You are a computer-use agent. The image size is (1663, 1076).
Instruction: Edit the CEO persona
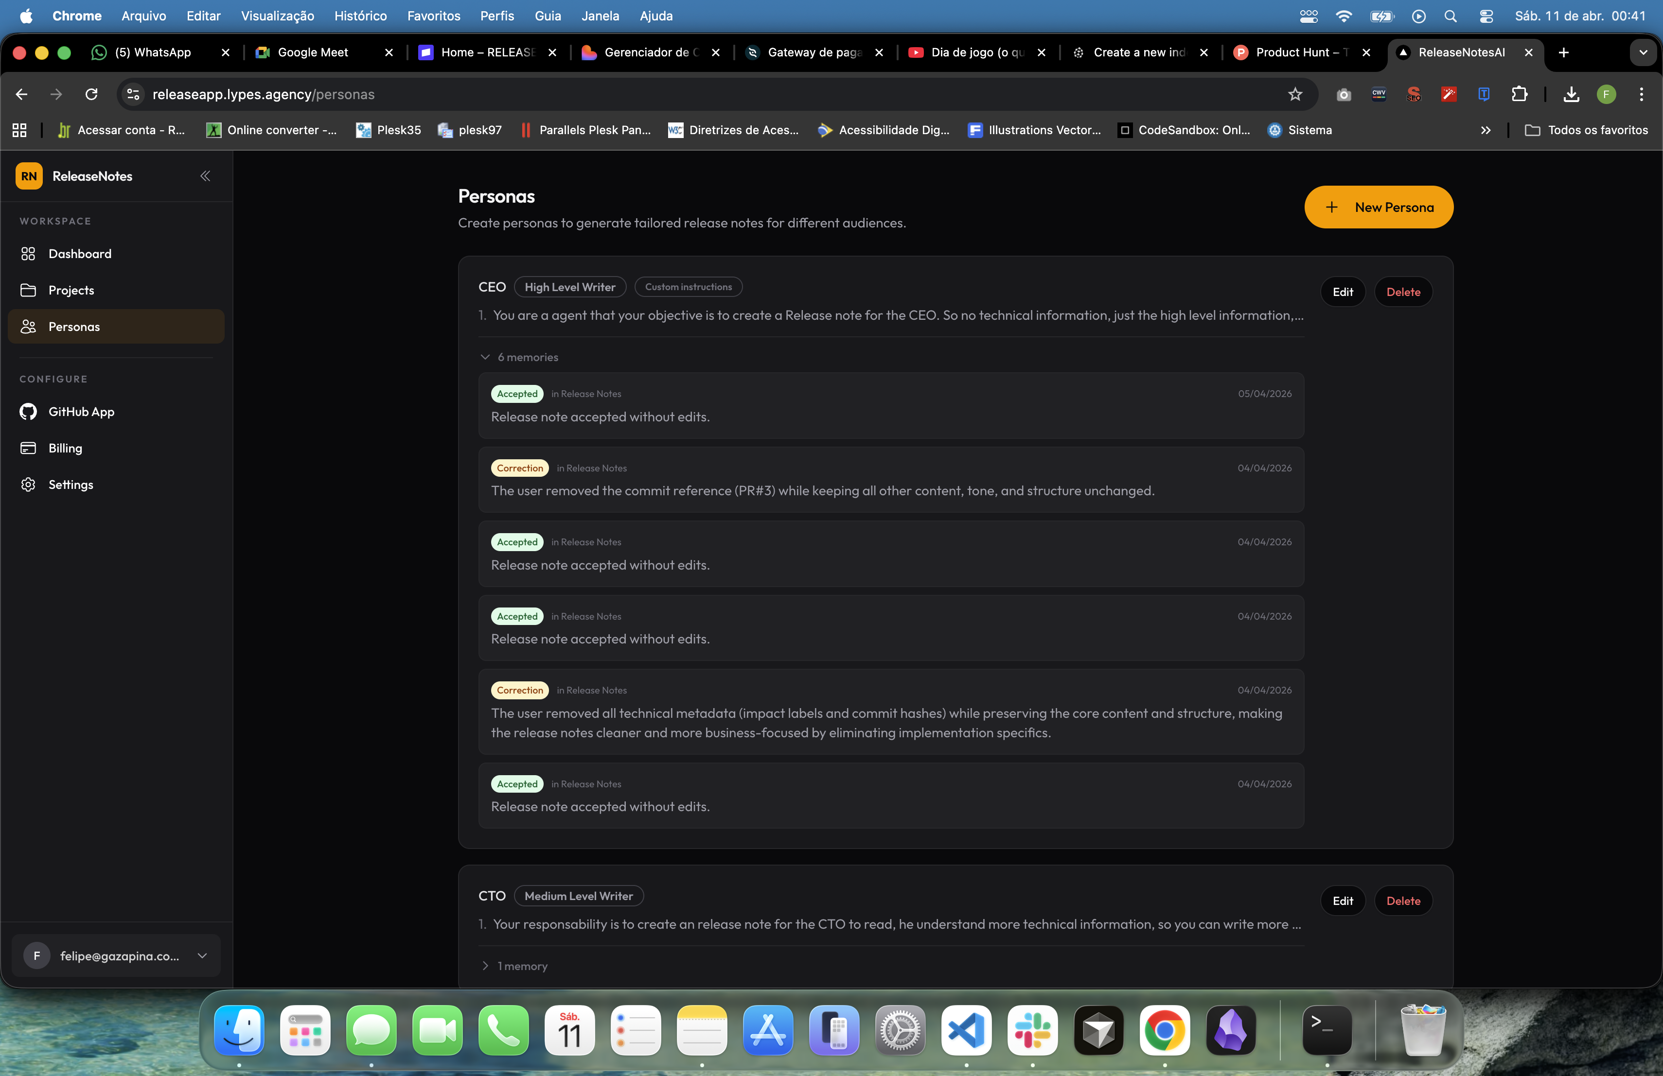click(x=1342, y=291)
